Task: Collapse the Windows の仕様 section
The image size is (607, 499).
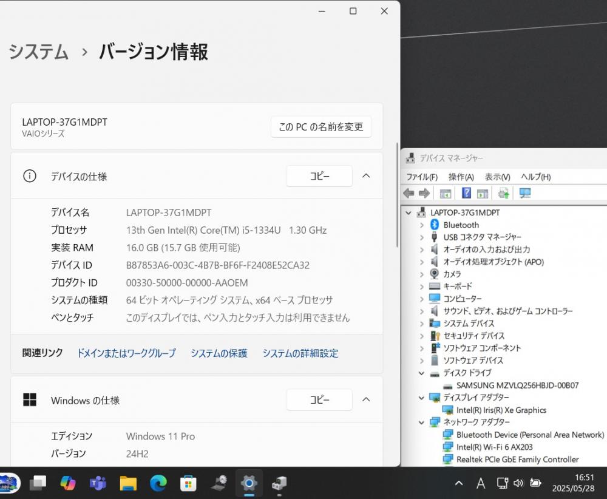Action: tap(366, 399)
